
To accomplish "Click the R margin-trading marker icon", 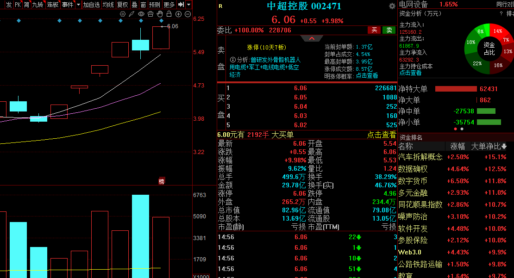I will [x=220, y=6].
